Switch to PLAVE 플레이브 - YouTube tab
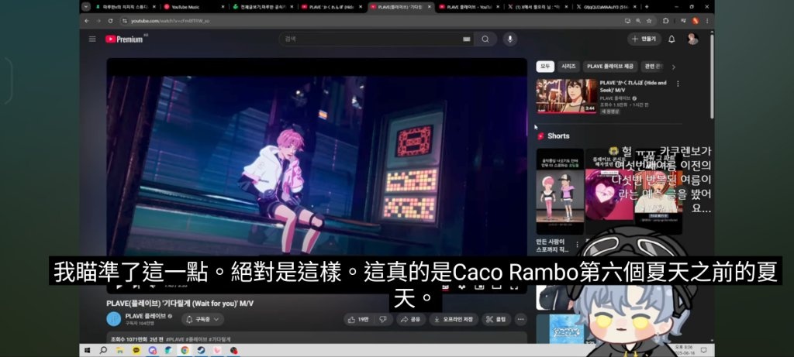Screen dimensions: 794x357 click(468, 6)
